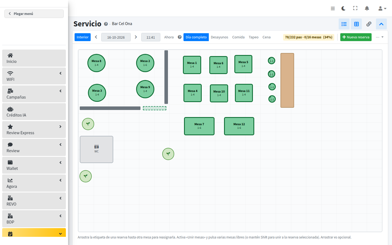Switch to list view icon

click(344, 24)
